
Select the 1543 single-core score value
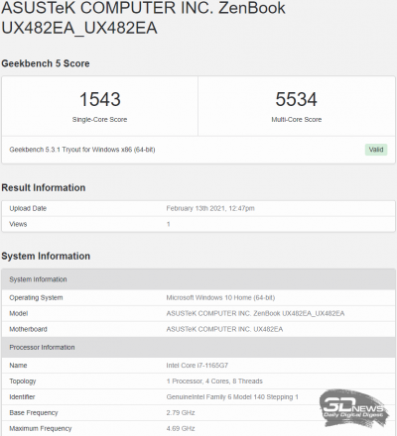tap(100, 99)
